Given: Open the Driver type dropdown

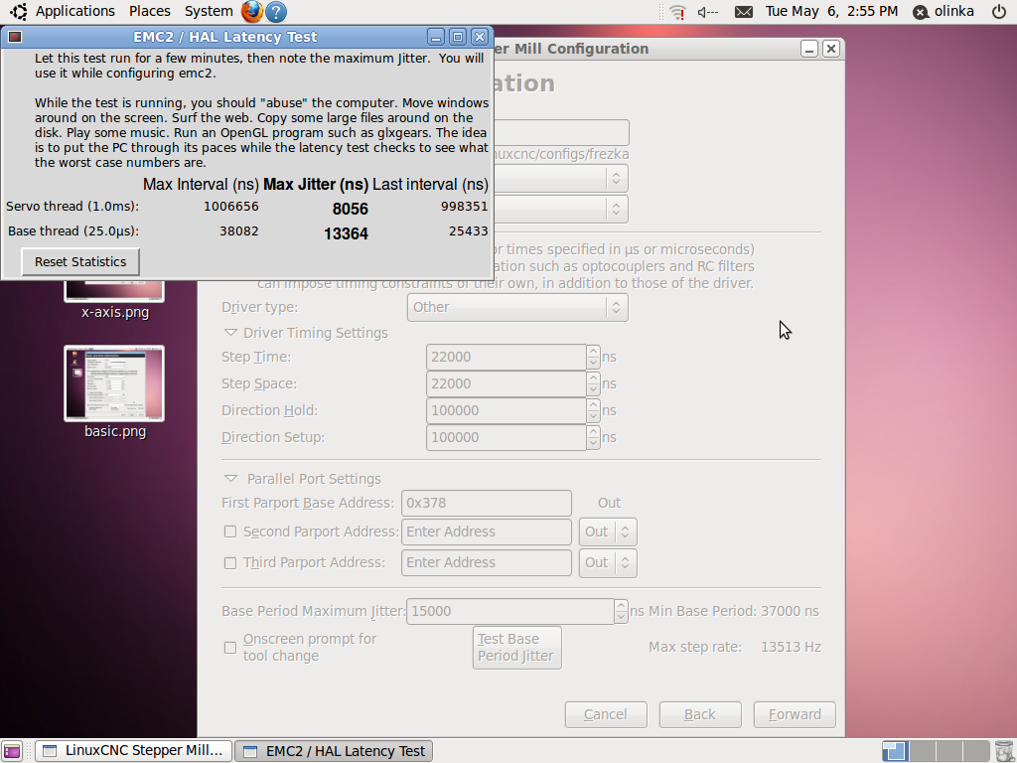Looking at the screenshot, I should click(x=518, y=307).
